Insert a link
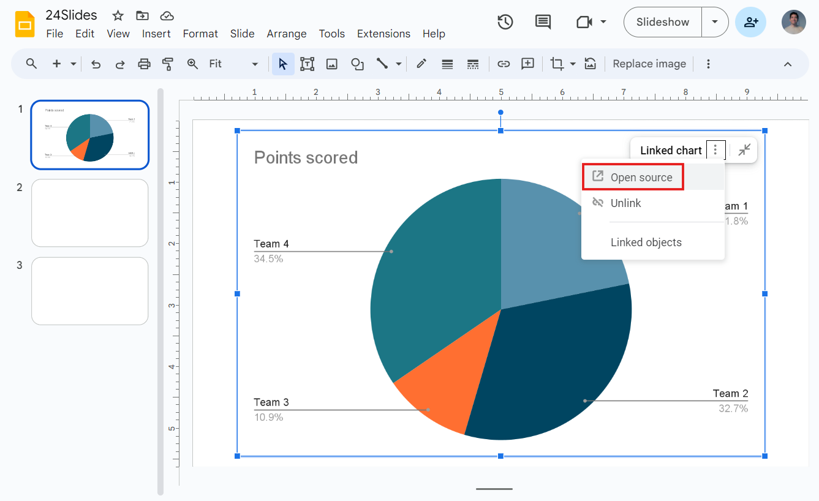 [x=504, y=64]
